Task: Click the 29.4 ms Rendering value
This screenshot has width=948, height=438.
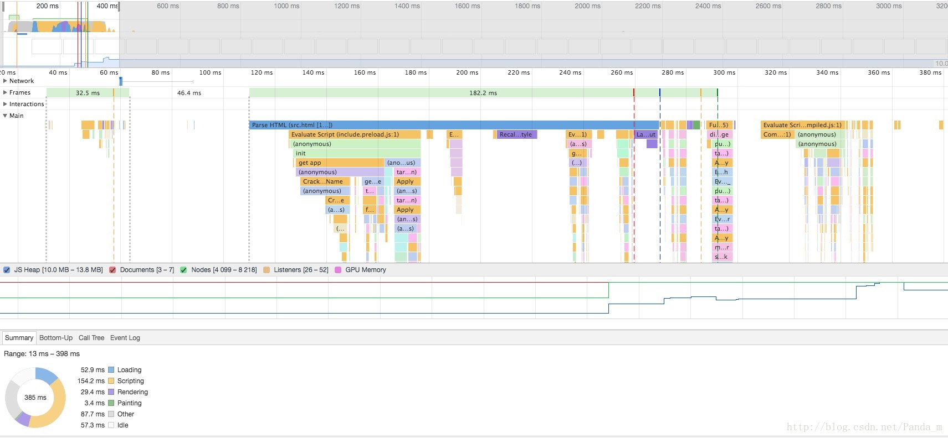Action: click(93, 392)
